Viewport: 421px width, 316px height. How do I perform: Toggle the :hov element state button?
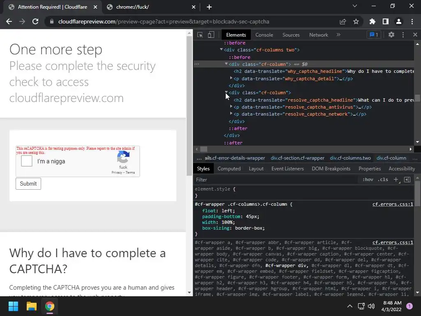pos(368,179)
